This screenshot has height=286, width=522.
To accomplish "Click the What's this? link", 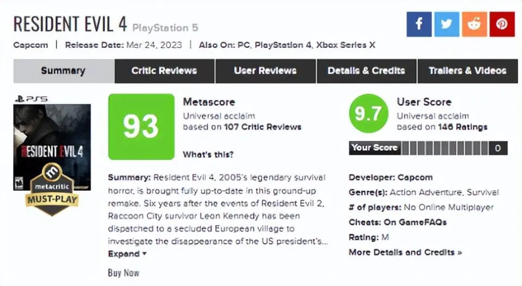I will [208, 155].
